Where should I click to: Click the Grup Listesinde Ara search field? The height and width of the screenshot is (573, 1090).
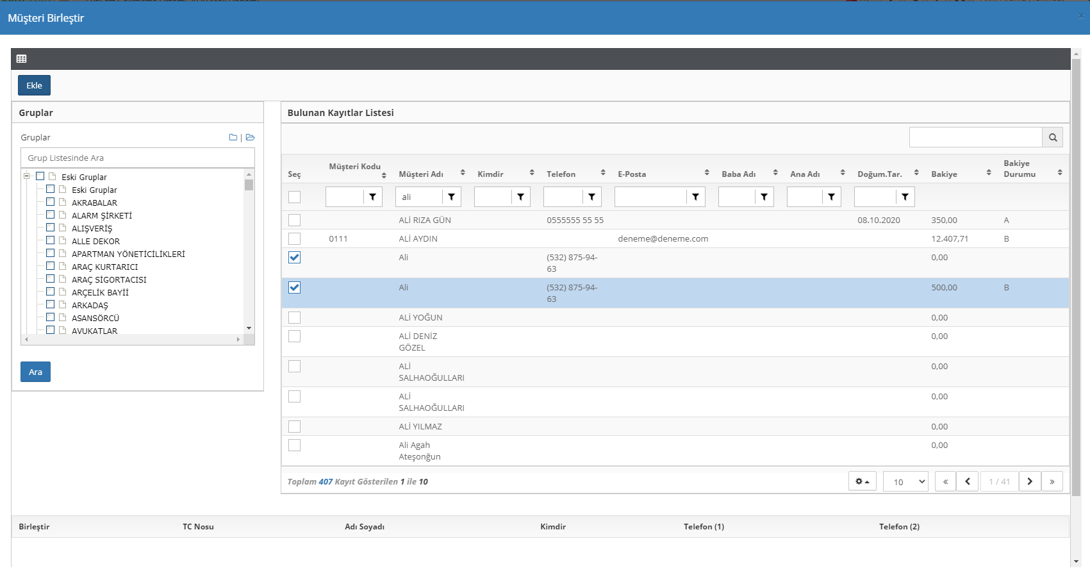point(138,158)
